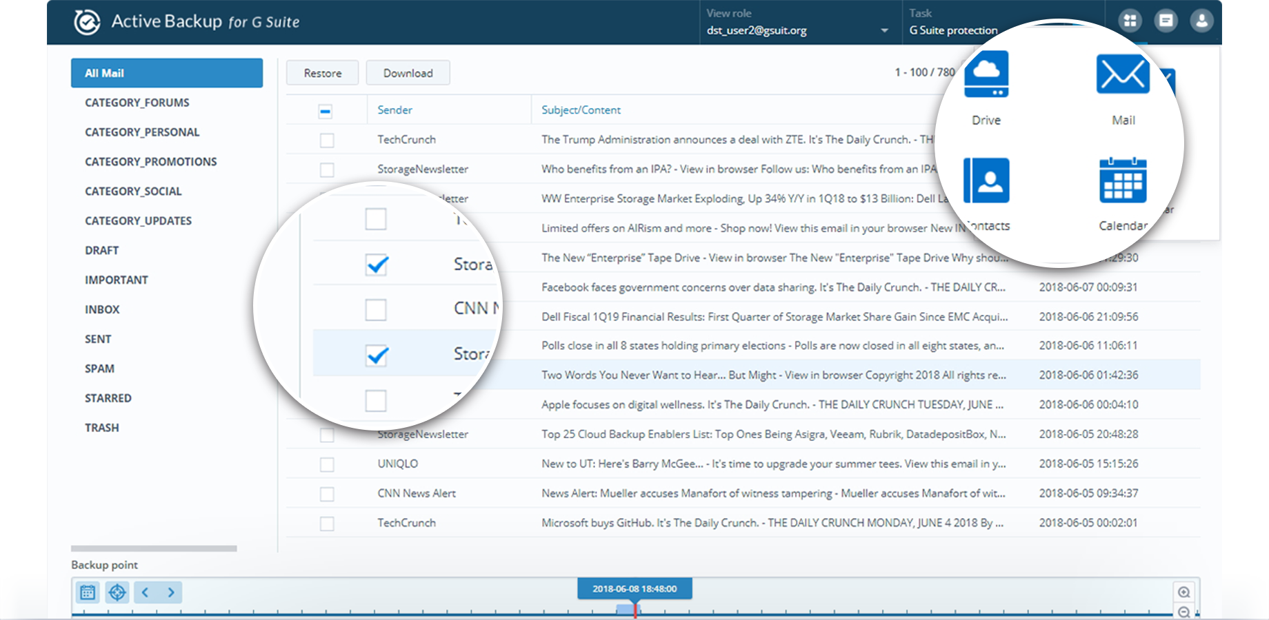Click the Active Backup logo

(88, 22)
